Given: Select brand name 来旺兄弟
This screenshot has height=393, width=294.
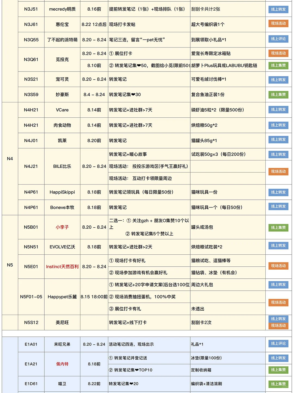Looking at the screenshot, I should 62,344.
